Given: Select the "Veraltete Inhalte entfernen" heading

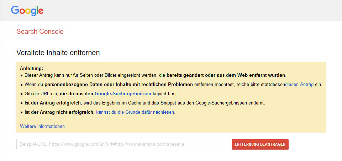Looking at the screenshot, I should pyautogui.click(x=58, y=53).
